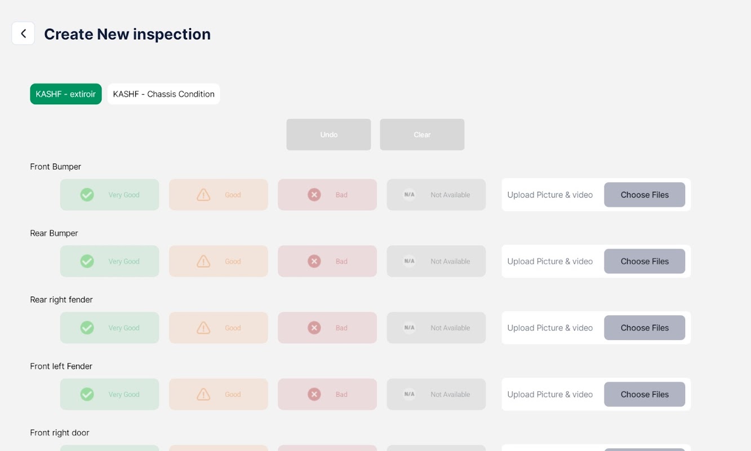Select the KASHF - extiroir tab
This screenshot has width=751, height=451.
click(66, 94)
